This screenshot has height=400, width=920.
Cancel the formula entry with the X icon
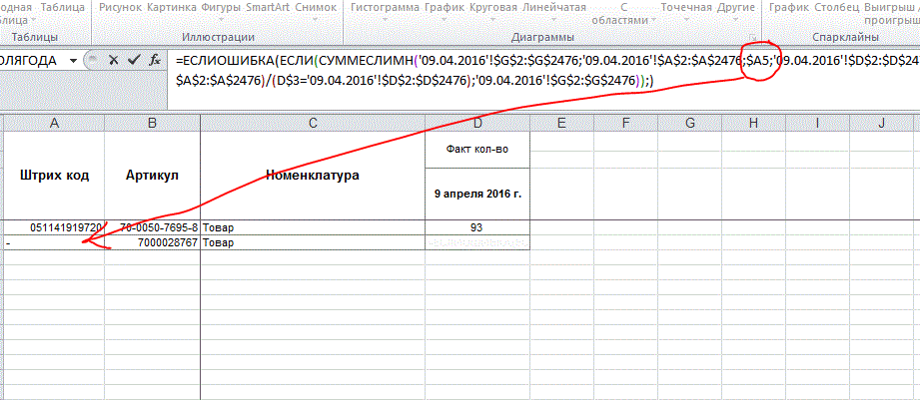[114, 60]
